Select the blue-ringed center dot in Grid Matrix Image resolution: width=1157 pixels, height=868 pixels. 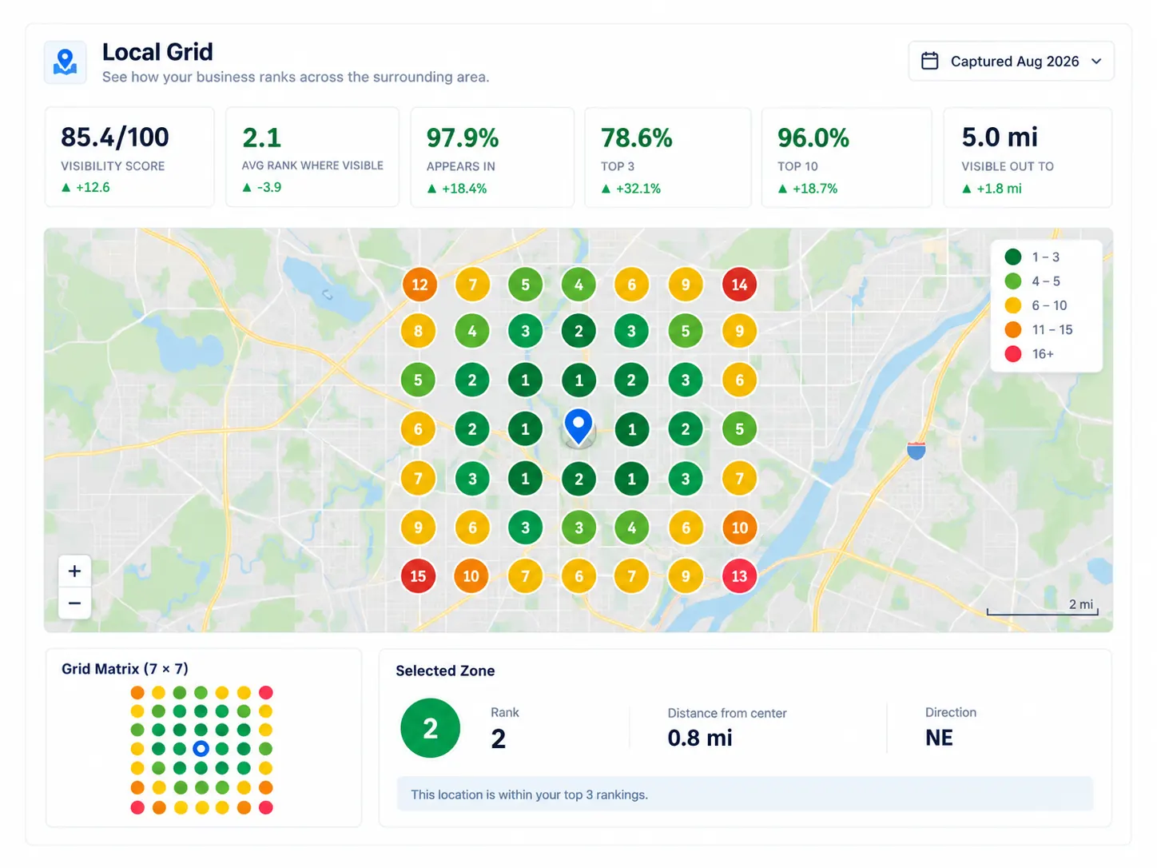pos(201,749)
